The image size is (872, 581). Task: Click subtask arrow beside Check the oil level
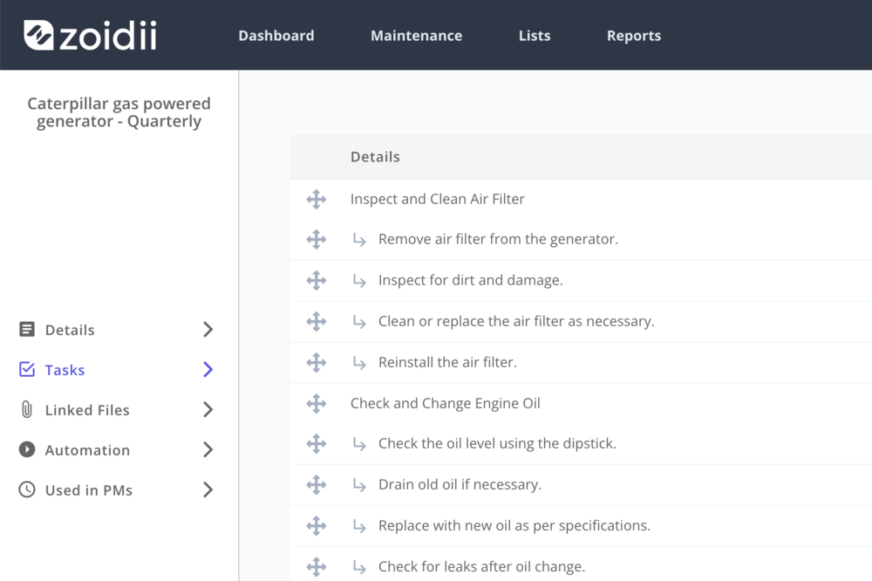point(359,444)
